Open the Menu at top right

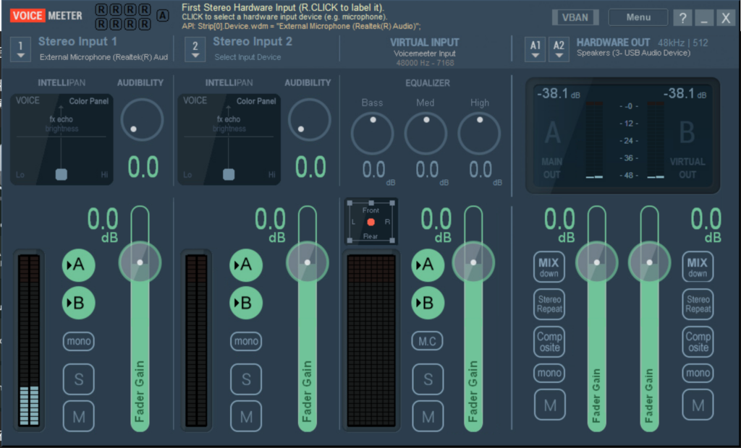click(638, 17)
